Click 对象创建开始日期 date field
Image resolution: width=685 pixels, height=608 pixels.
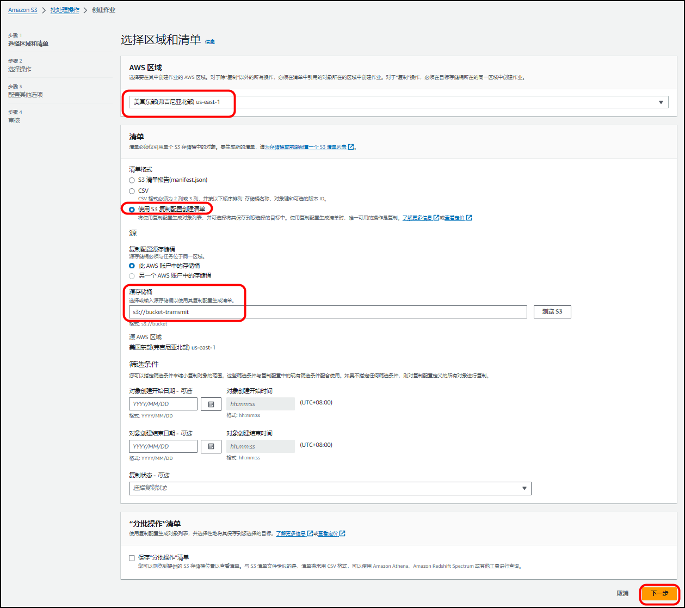click(x=163, y=404)
